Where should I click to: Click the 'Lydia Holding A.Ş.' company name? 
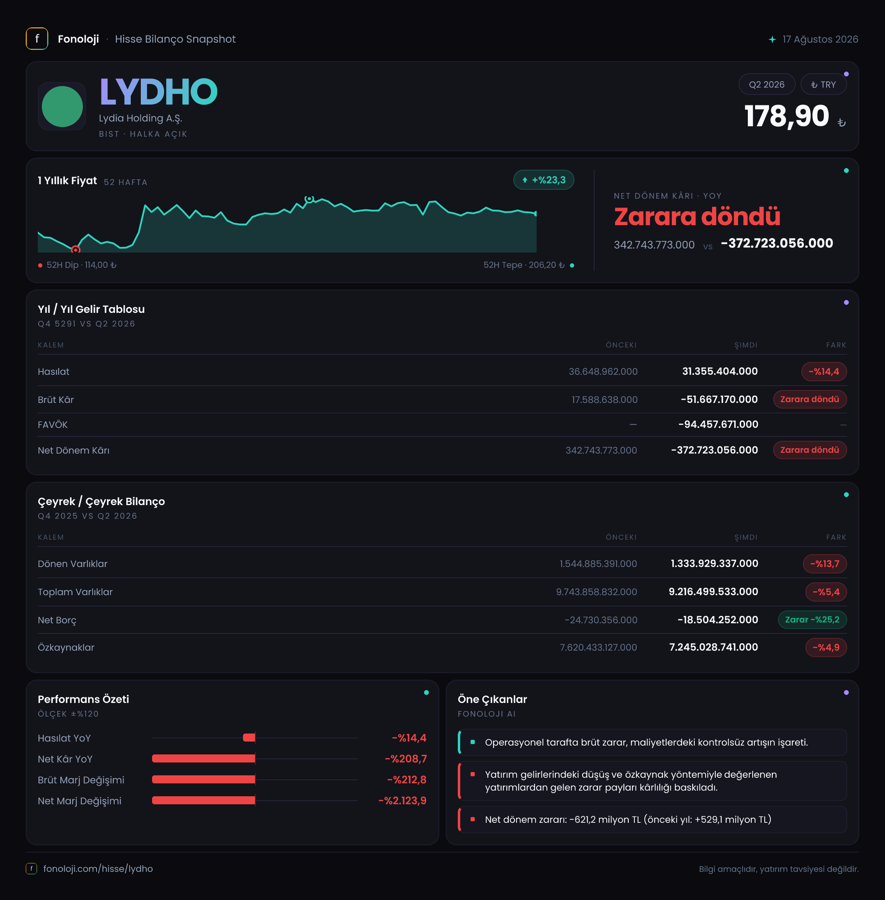point(140,119)
